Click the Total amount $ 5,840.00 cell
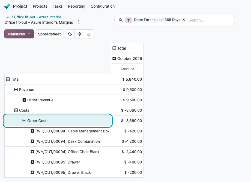Viewport: 251px width, 182px height. click(x=127, y=79)
